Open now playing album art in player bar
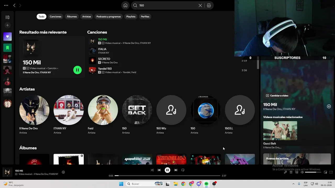 pyautogui.click(x=7, y=172)
